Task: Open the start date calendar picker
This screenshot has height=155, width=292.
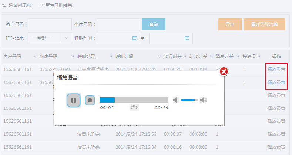Action: click(134, 38)
